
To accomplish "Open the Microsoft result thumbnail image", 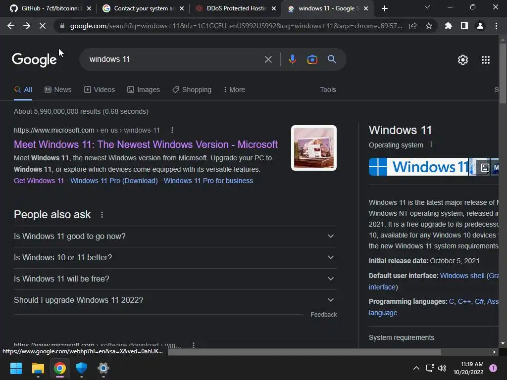I will pos(313,148).
